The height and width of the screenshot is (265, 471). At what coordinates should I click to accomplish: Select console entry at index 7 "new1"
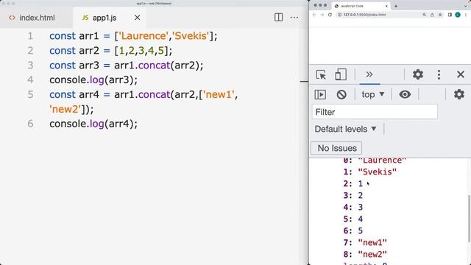365,242
